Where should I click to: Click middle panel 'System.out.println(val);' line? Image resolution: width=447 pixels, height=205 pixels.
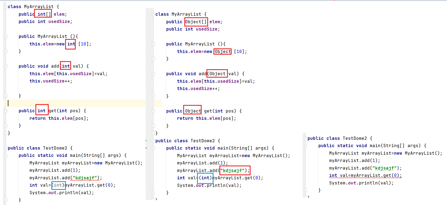coord(209,186)
